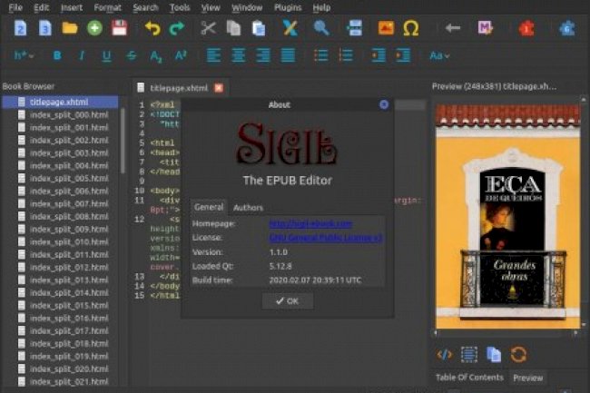The image size is (590, 393).
Task: Switch to the Authors tab in About dialog
Action: point(248,208)
